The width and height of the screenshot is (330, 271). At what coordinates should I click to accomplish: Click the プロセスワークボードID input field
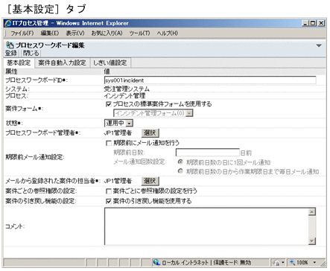[x=210, y=80]
